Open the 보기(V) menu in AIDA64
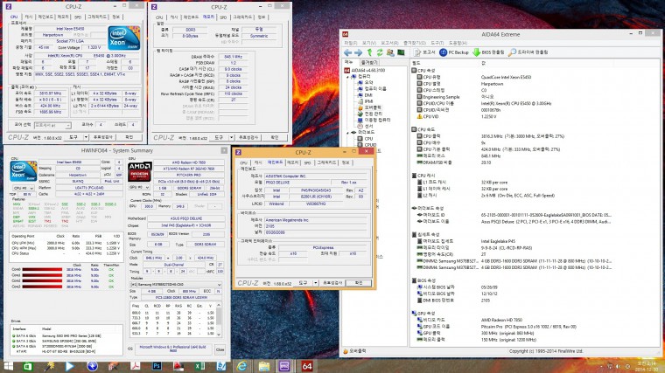The image size is (665, 373). point(369,43)
